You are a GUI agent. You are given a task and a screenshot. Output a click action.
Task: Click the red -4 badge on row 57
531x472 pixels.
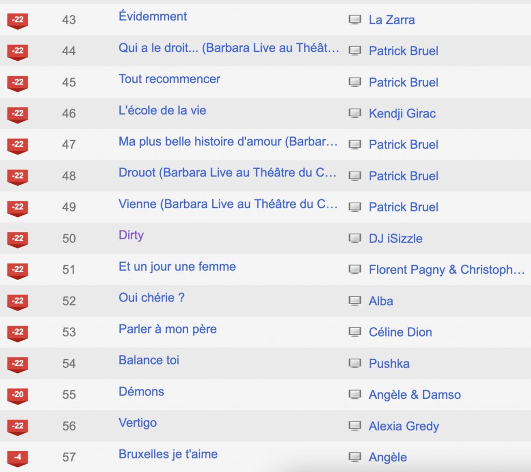coord(18,459)
